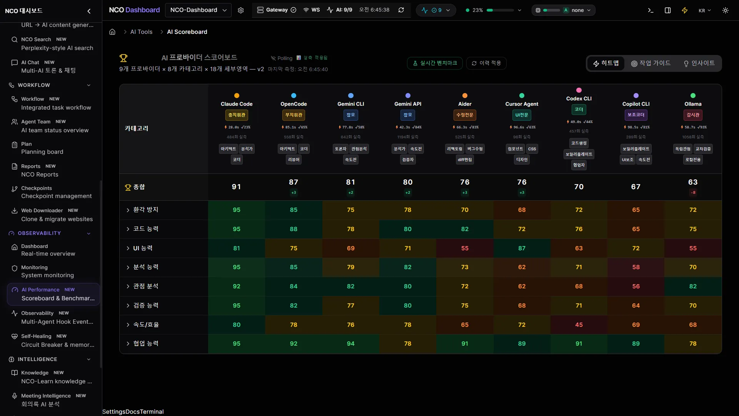Expand the 23% usage dropdown arrow
Image resolution: width=739 pixels, height=416 pixels.
coord(520,10)
